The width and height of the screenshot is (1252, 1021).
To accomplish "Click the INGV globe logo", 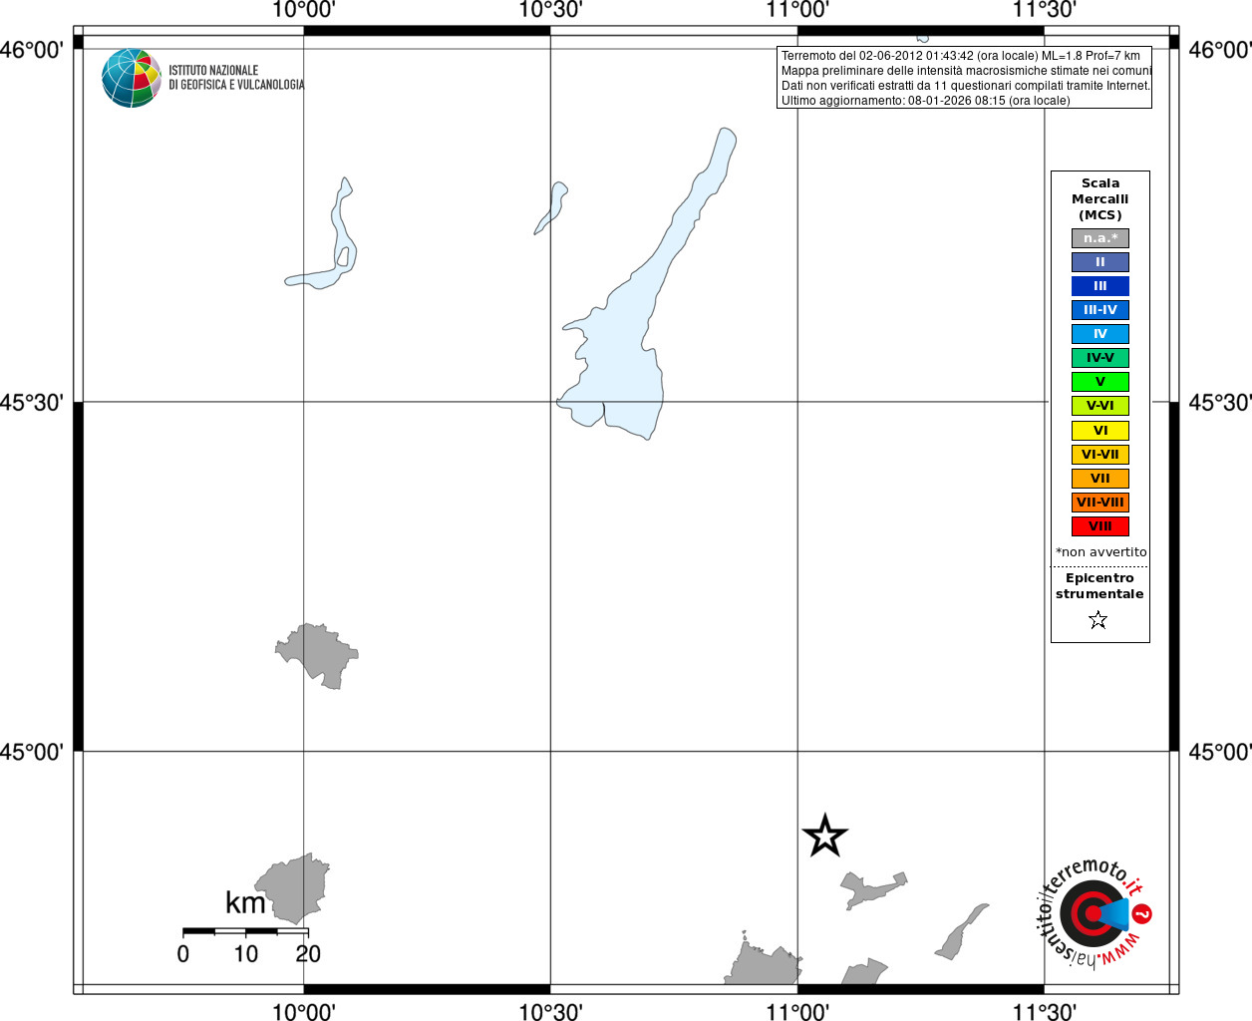I will pyautogui.click(x=132, y=78).
